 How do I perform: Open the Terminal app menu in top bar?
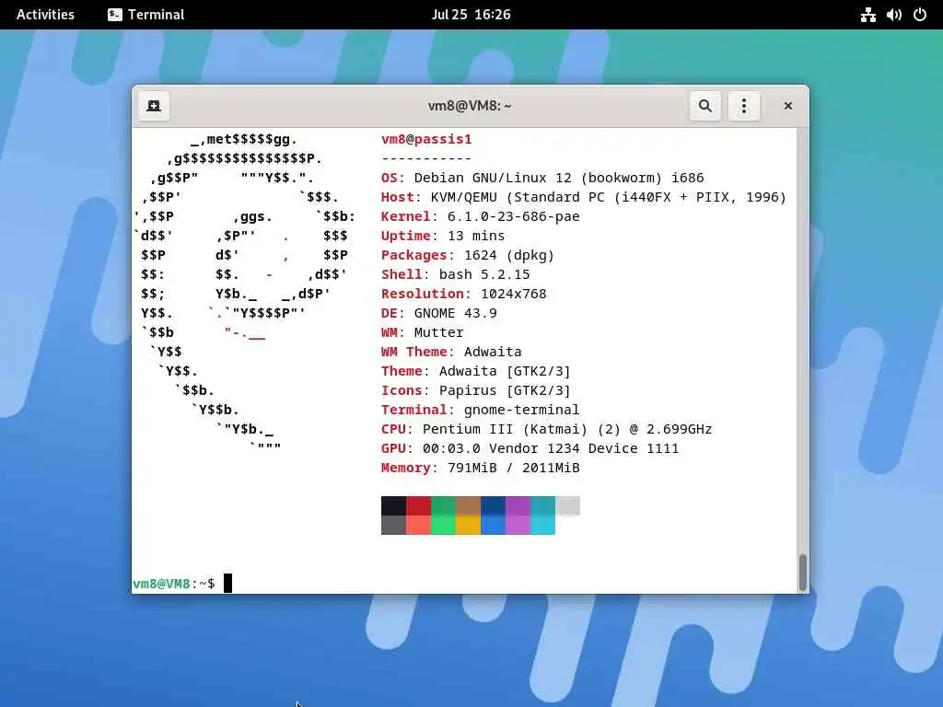pos(146,15)
